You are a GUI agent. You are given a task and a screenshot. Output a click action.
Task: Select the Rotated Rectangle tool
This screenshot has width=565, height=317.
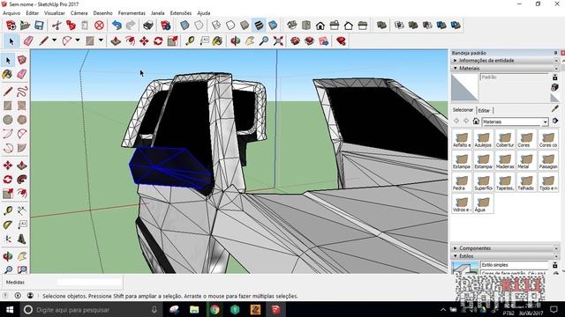(22, 106)
